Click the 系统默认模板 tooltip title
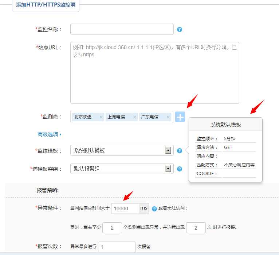 point(225,125)
